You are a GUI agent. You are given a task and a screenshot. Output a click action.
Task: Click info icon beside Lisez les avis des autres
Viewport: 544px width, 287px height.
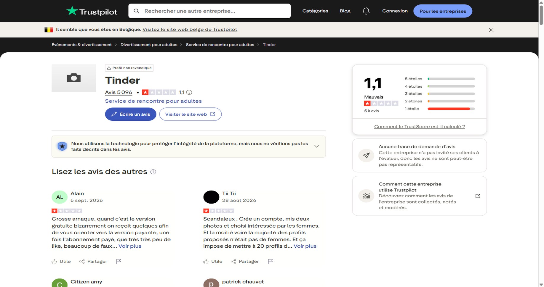tap(153, 172)
